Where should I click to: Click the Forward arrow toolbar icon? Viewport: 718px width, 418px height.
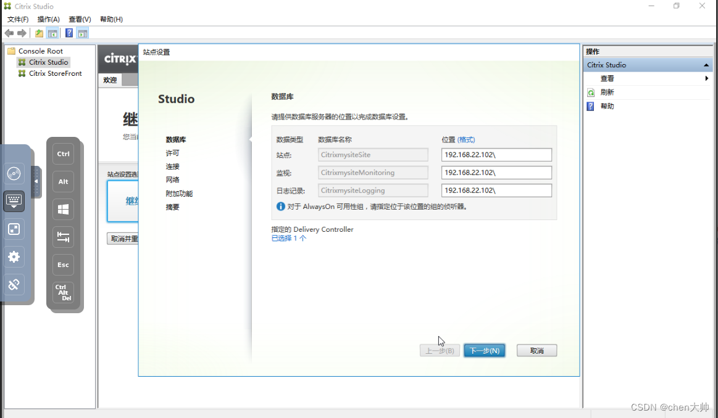click(22, 33)
